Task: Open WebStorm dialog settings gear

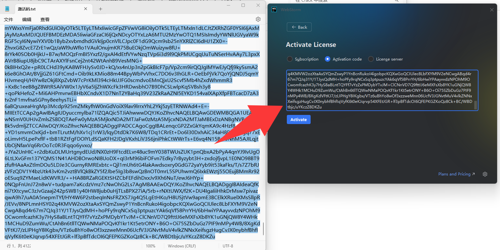Action: (x=485, y=174)
